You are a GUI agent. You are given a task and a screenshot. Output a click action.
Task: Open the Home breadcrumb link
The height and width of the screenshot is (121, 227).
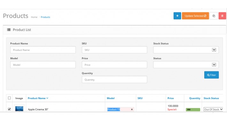tap(34, 17)
